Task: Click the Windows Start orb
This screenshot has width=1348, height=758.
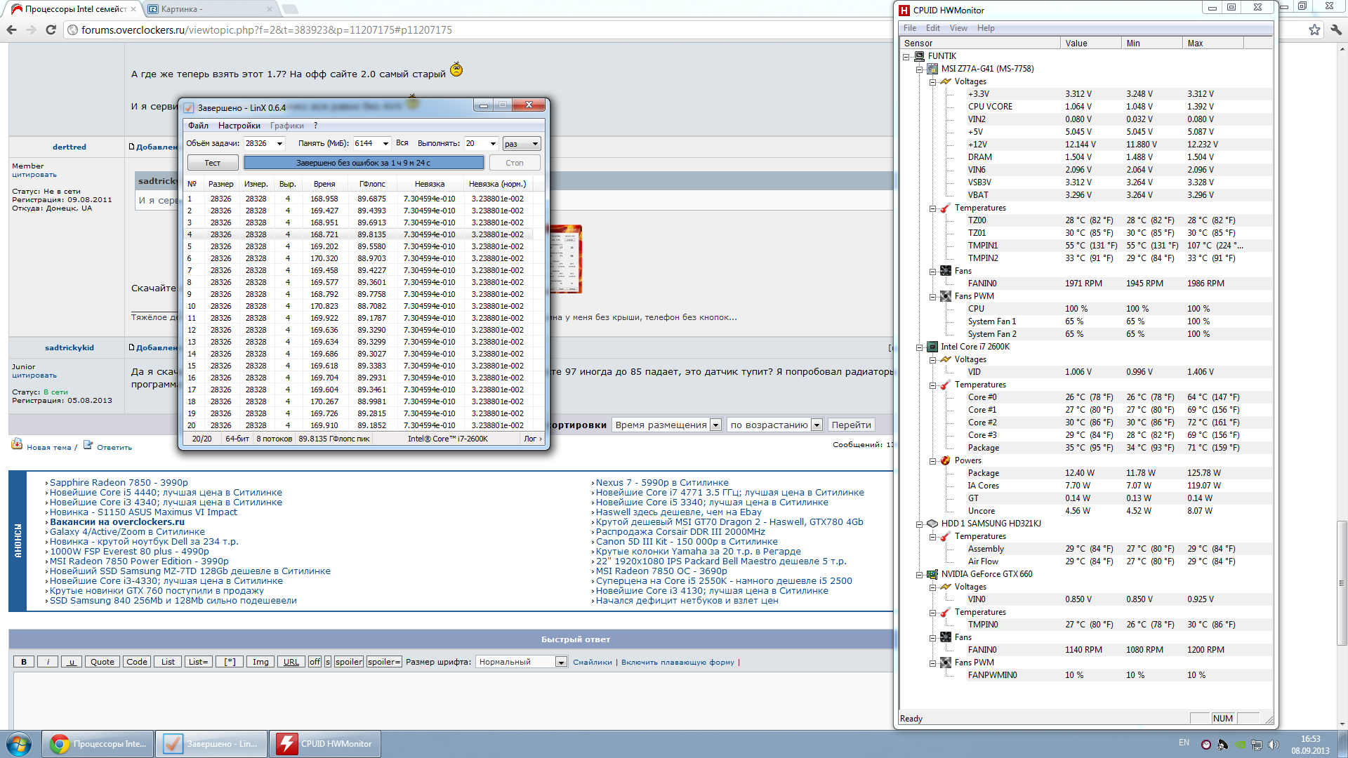Action: (19, 744)
